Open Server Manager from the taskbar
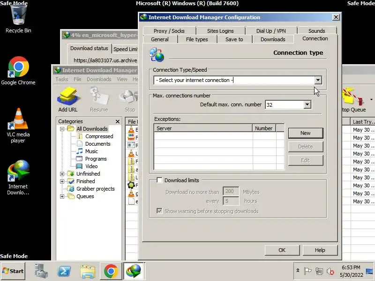The image size is (375, 281). [x=41, y=271]
